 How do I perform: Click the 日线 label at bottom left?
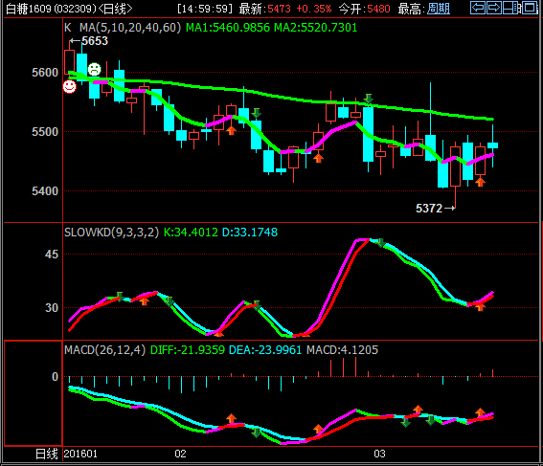coord(47,454)
